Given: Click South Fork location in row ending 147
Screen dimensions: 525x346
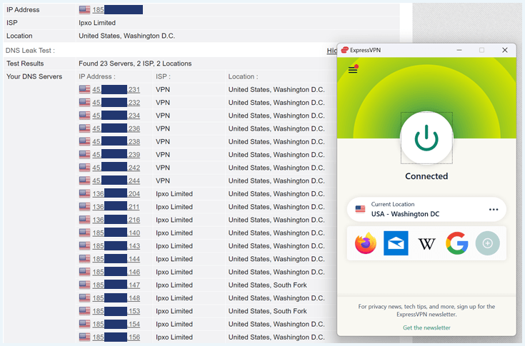Looking at the screenshot, I should coord(268,285).
